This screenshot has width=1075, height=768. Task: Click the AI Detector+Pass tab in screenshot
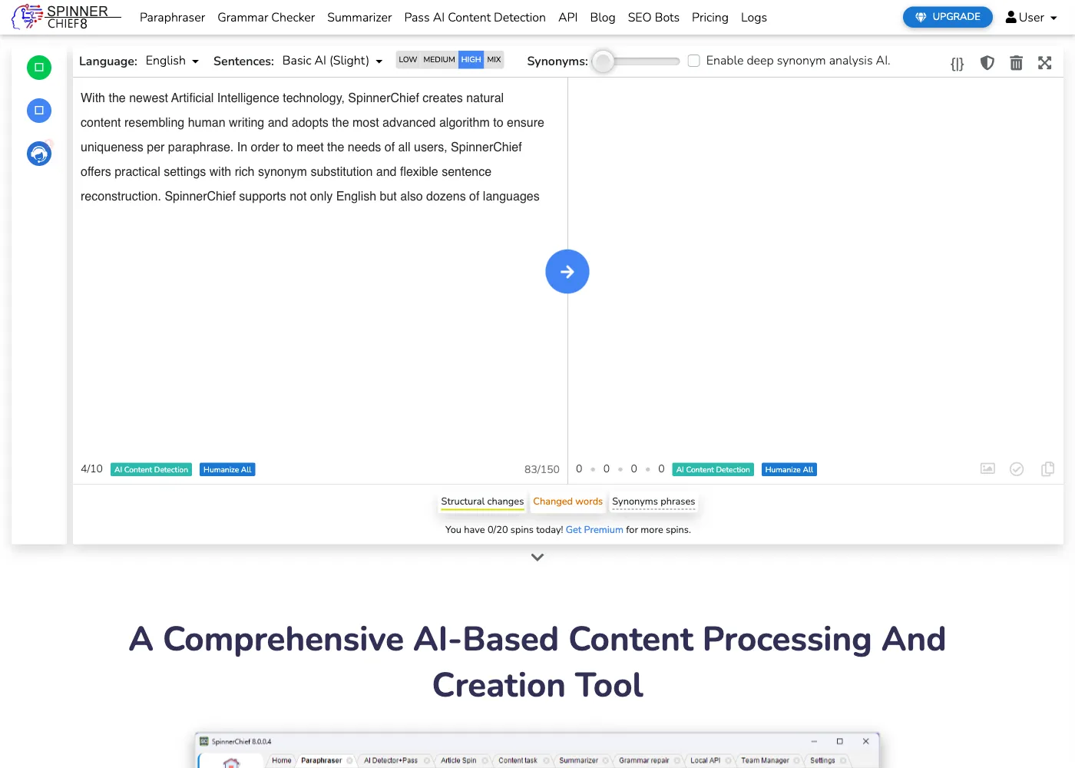[391, 760]
